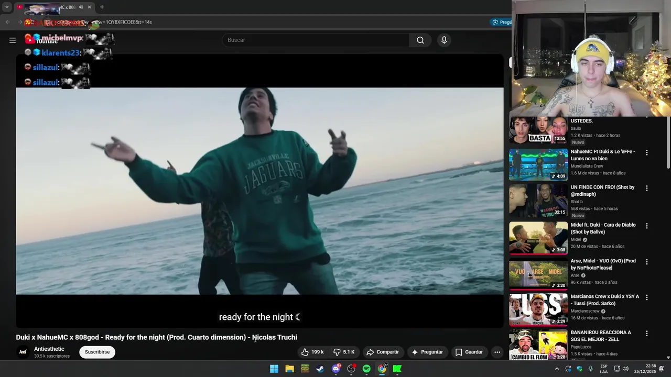Click into the Buscar search field
671x377 pixels.
coord(316,40)
